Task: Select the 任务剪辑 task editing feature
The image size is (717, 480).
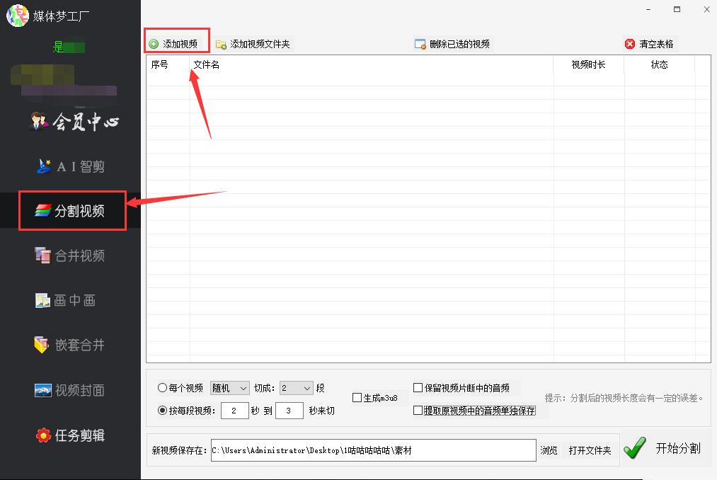Action: (x=78, y=435)
